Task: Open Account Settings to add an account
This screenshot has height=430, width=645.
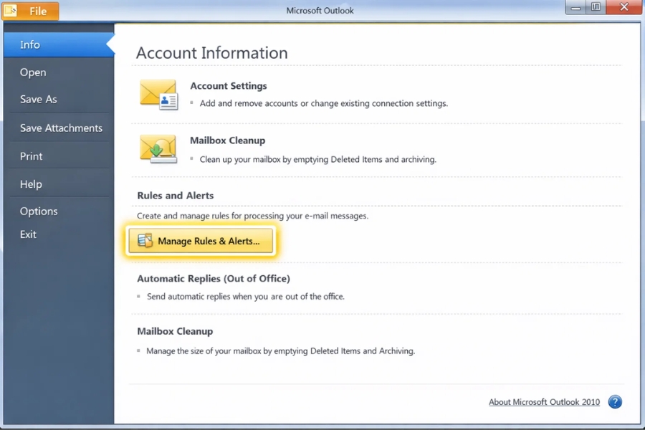Action: coord(228,85)
